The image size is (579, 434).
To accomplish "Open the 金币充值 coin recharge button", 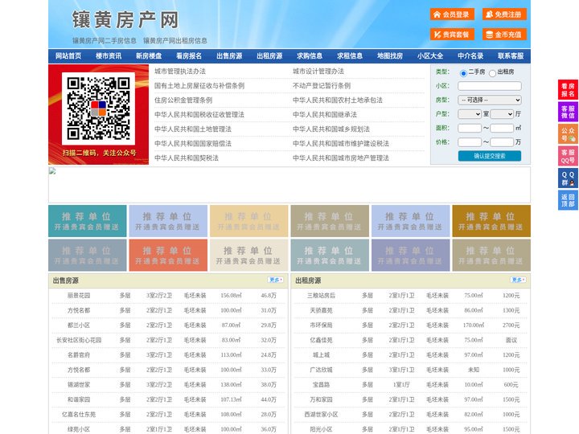I will [x=504, y=35].
